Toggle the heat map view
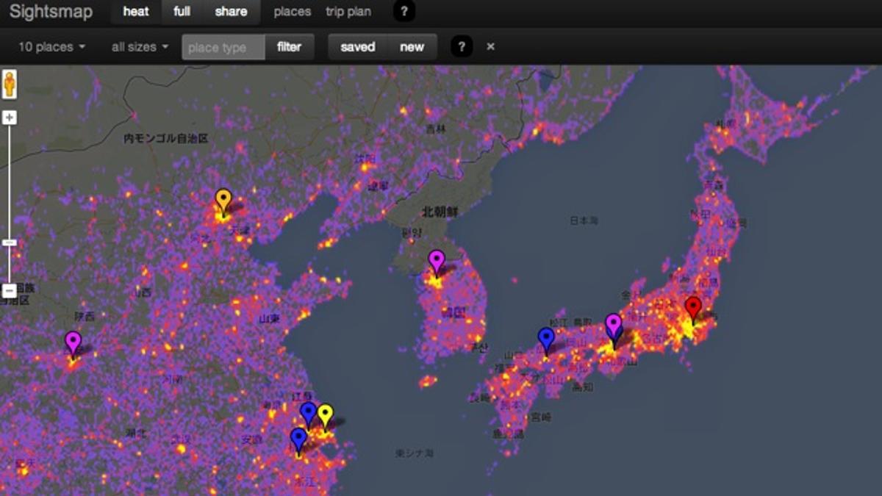This screenshot has height=496, width=882. [136, 12]
